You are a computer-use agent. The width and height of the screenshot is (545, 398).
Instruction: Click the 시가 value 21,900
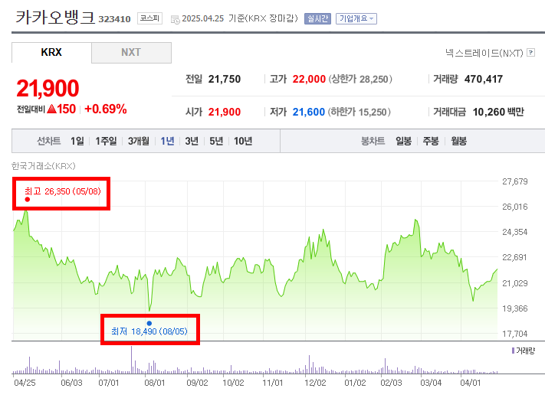click(224, 112)
